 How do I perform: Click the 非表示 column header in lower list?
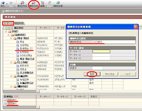click(x=94, y=96)
